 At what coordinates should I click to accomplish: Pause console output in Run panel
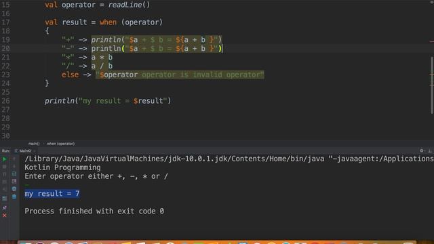[x=5, y=174]
